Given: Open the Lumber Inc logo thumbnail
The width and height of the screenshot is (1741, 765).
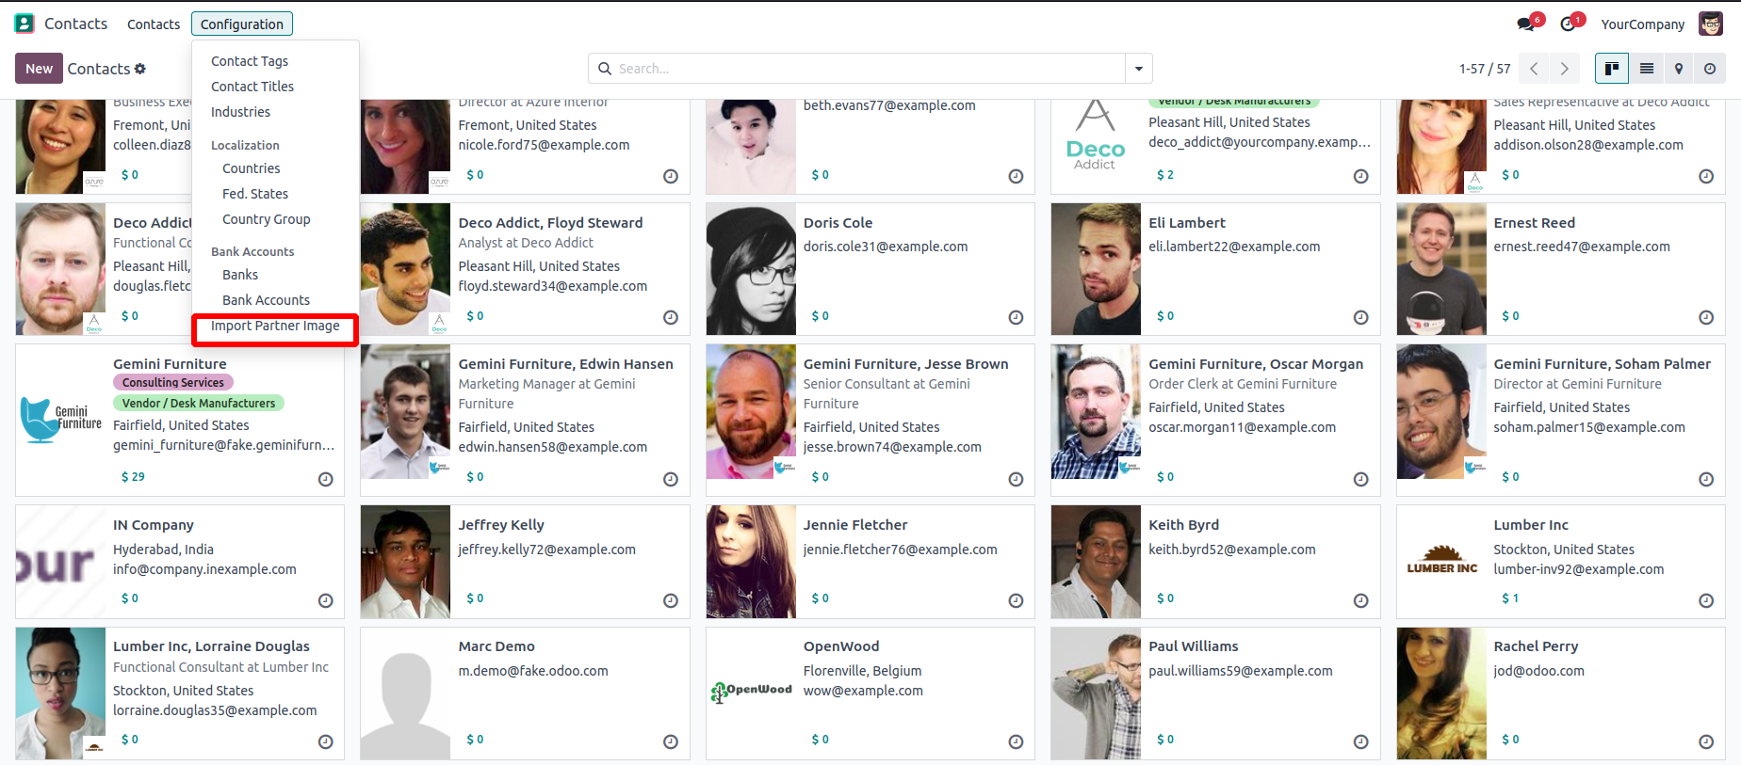Looking at the screenshot, I should (1441, 561).
